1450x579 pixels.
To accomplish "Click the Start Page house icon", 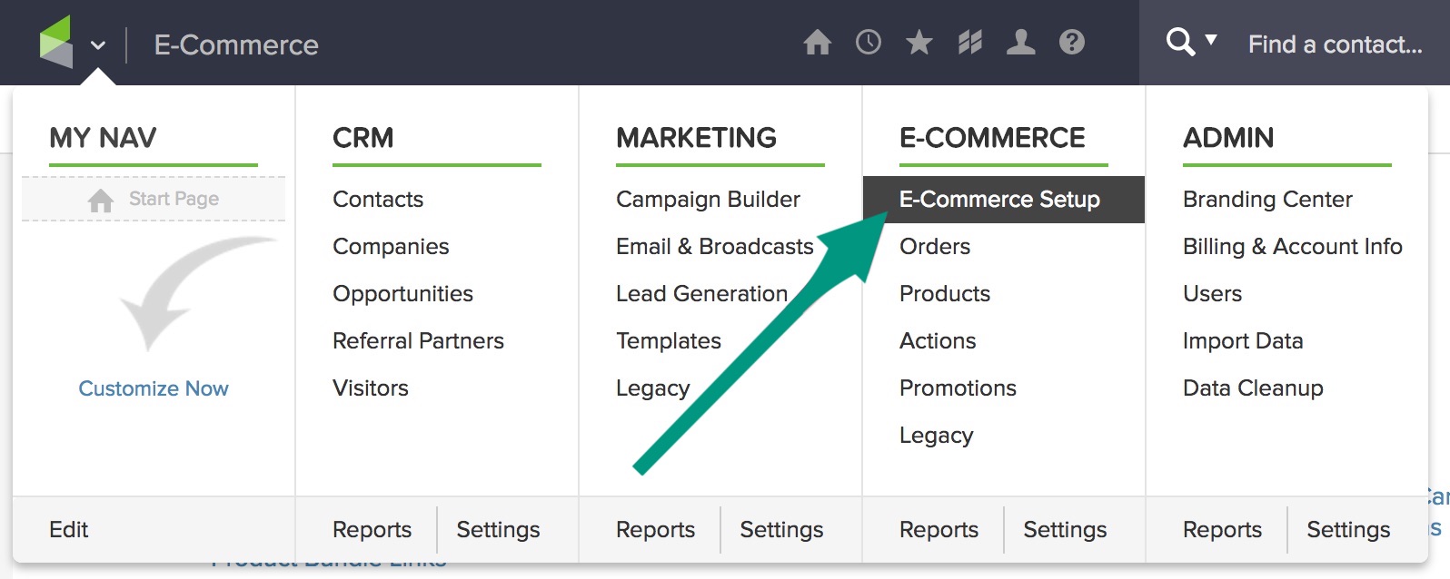I will 101,200.
